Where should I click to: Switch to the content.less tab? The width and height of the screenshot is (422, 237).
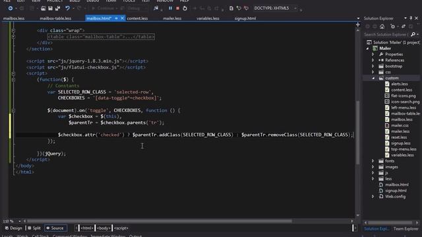click(x=137, y=18)
